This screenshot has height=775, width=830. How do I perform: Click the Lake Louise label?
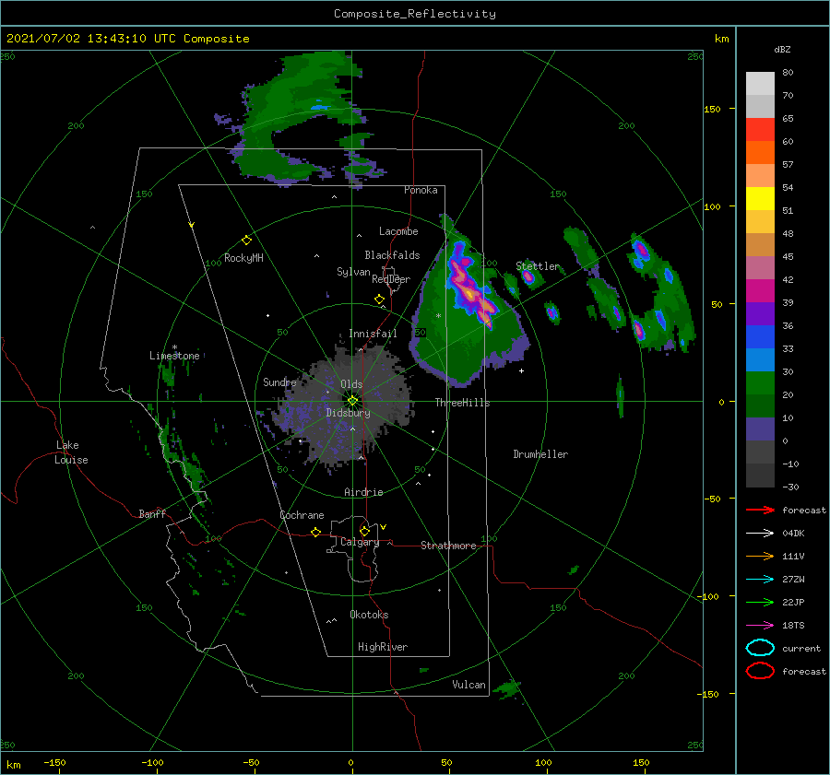point(71,452)
